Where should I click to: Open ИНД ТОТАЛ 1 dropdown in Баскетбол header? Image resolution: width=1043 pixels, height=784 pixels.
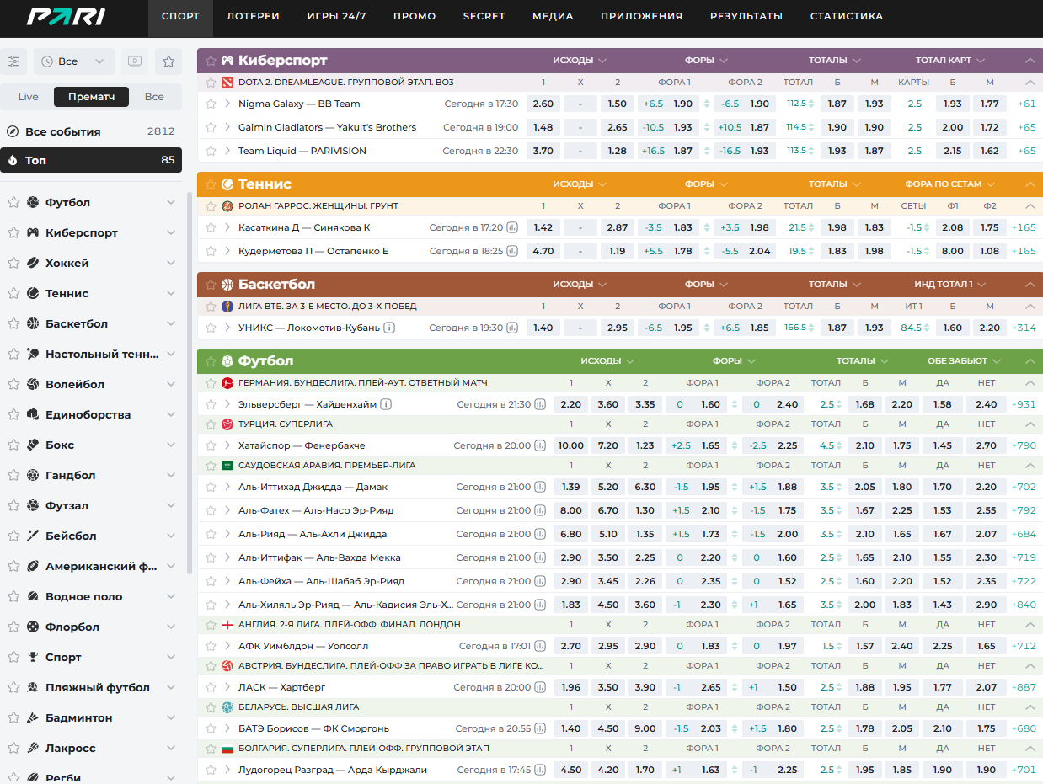click(x=950, y=284)
